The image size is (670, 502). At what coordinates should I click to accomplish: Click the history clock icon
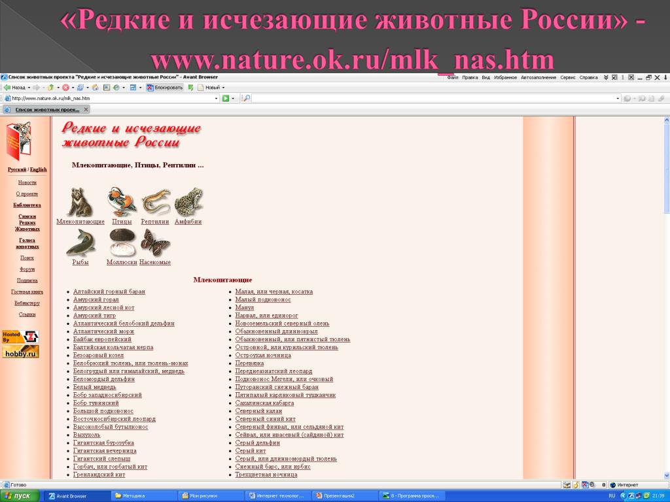click(116, 88)
